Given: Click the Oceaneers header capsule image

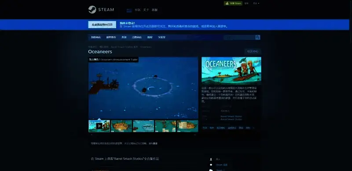Looking at the screenshot, I should [231, 71].
